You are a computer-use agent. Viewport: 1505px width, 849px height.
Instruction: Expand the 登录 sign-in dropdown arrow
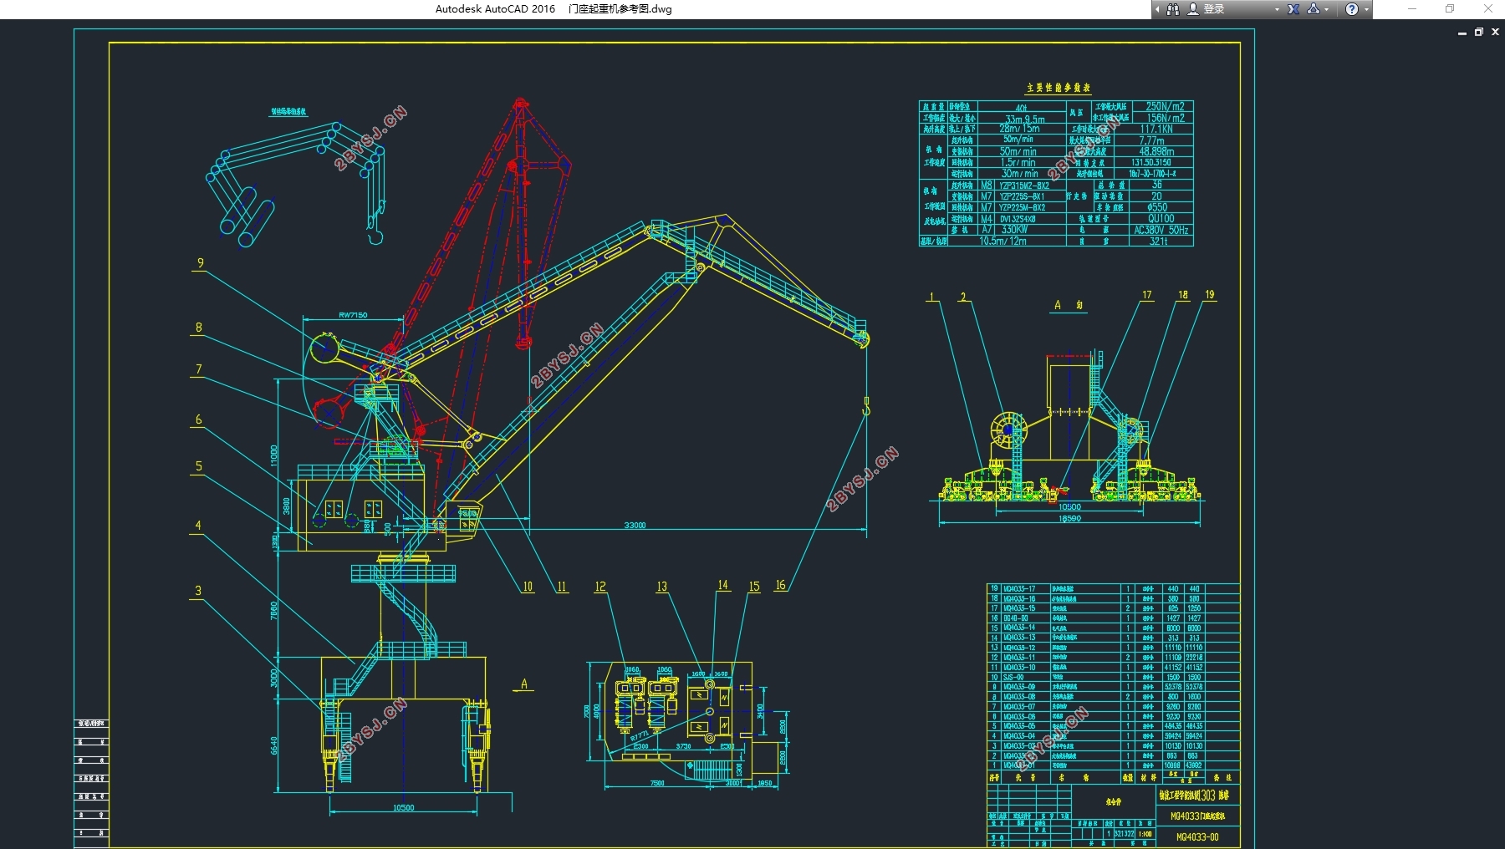[x=1277, y=9]
